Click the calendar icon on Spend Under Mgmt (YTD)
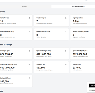Screen dimensions: 95x93 coord(66,51)
